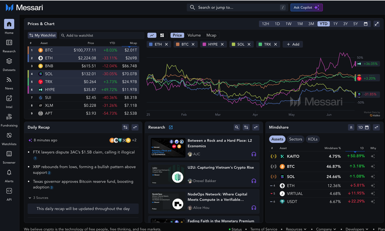Select the Mindshare KOLs tab

312,139
